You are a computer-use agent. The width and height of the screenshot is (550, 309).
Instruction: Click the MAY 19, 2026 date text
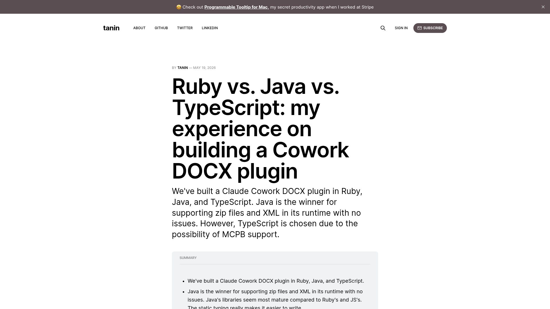pyautogui.click(x=204, y=68)
